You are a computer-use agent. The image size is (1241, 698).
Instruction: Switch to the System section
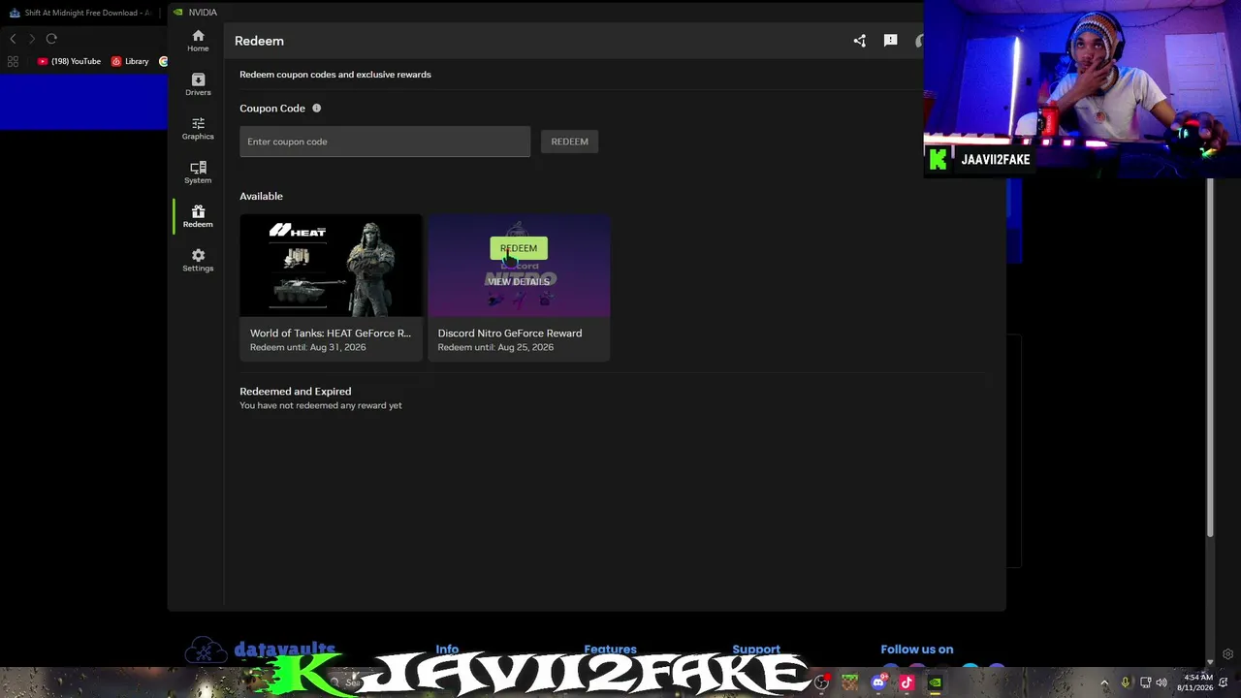click(198, 173)
